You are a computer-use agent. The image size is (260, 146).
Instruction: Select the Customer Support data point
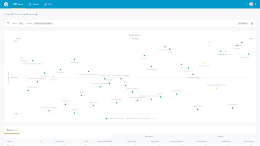[193, 75]
